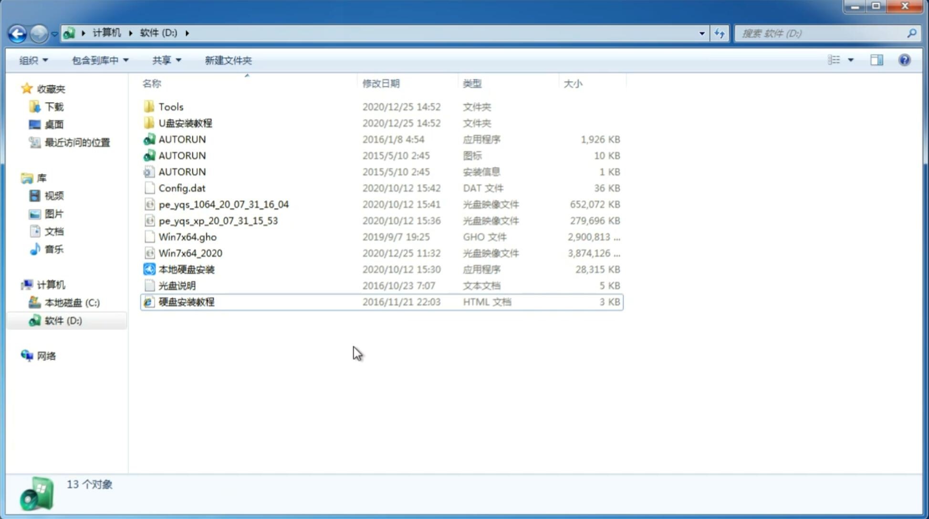Click 新建文件夹 button
929x519 pixels.
pyautogui.click(x=228, y=59)
